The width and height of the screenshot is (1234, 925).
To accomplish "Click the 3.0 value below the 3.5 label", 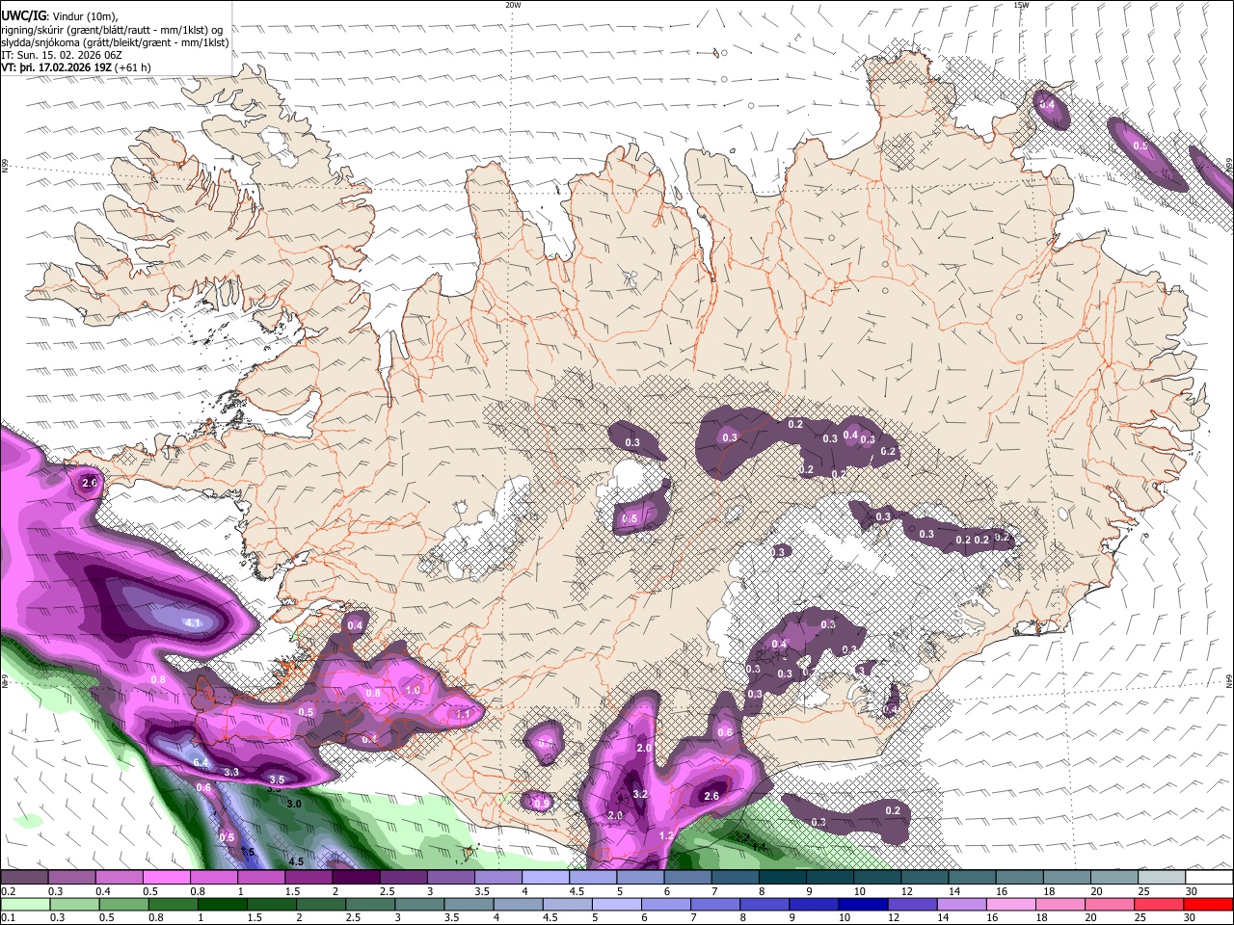I will click(294, 803).
